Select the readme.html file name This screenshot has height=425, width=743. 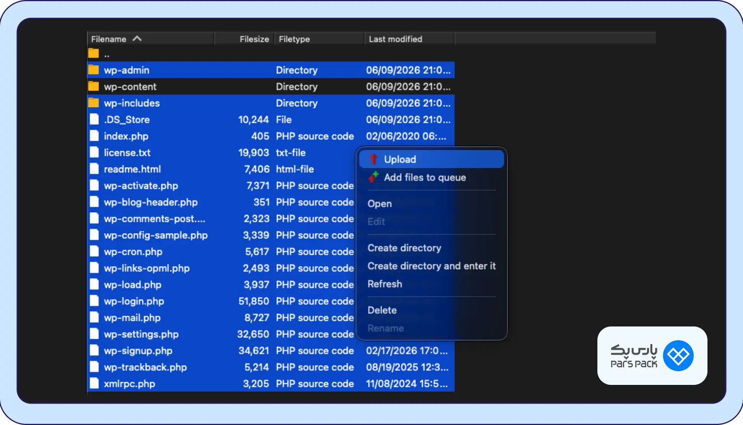[x=132, y=169]
